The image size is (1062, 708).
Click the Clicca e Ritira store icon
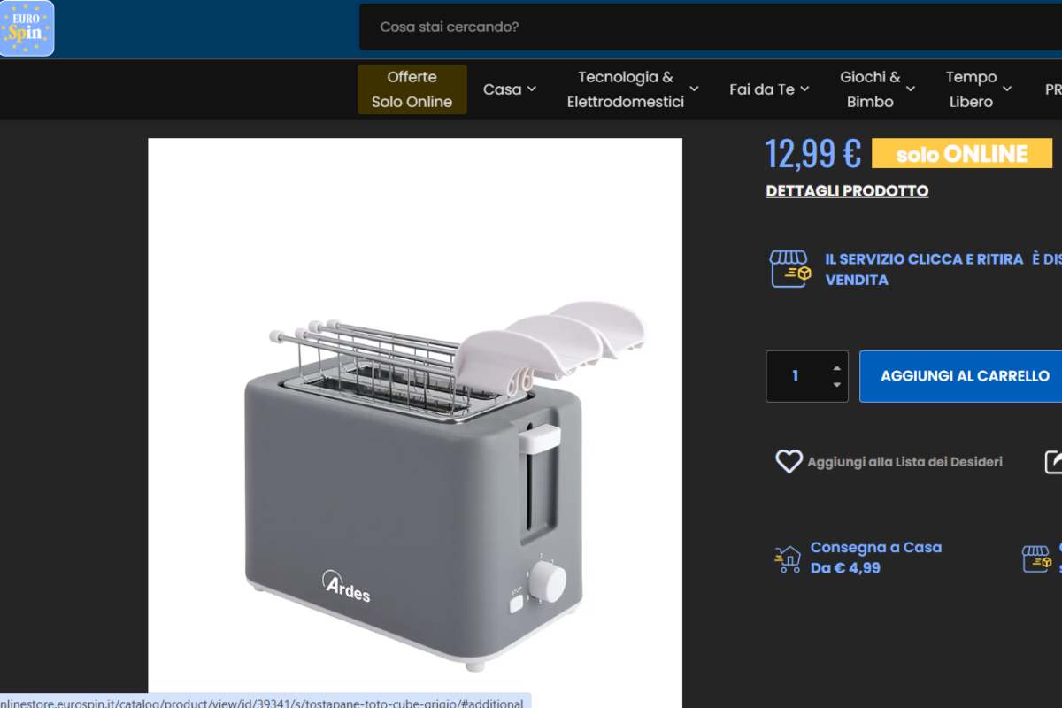(790, 269)
